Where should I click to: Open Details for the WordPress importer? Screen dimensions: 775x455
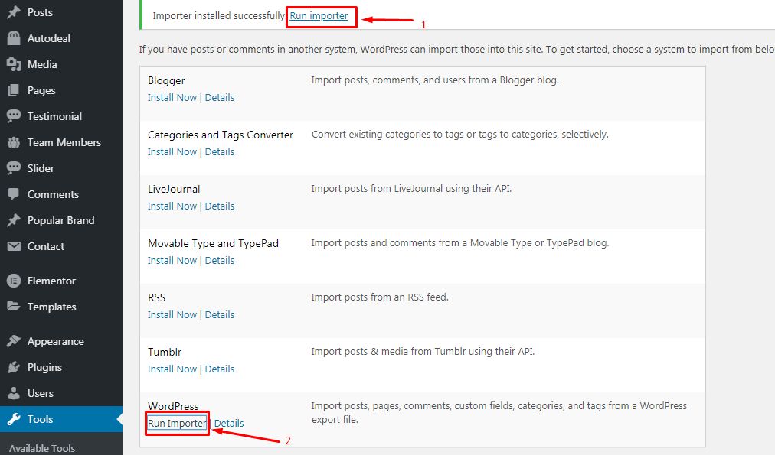point(229,424)
